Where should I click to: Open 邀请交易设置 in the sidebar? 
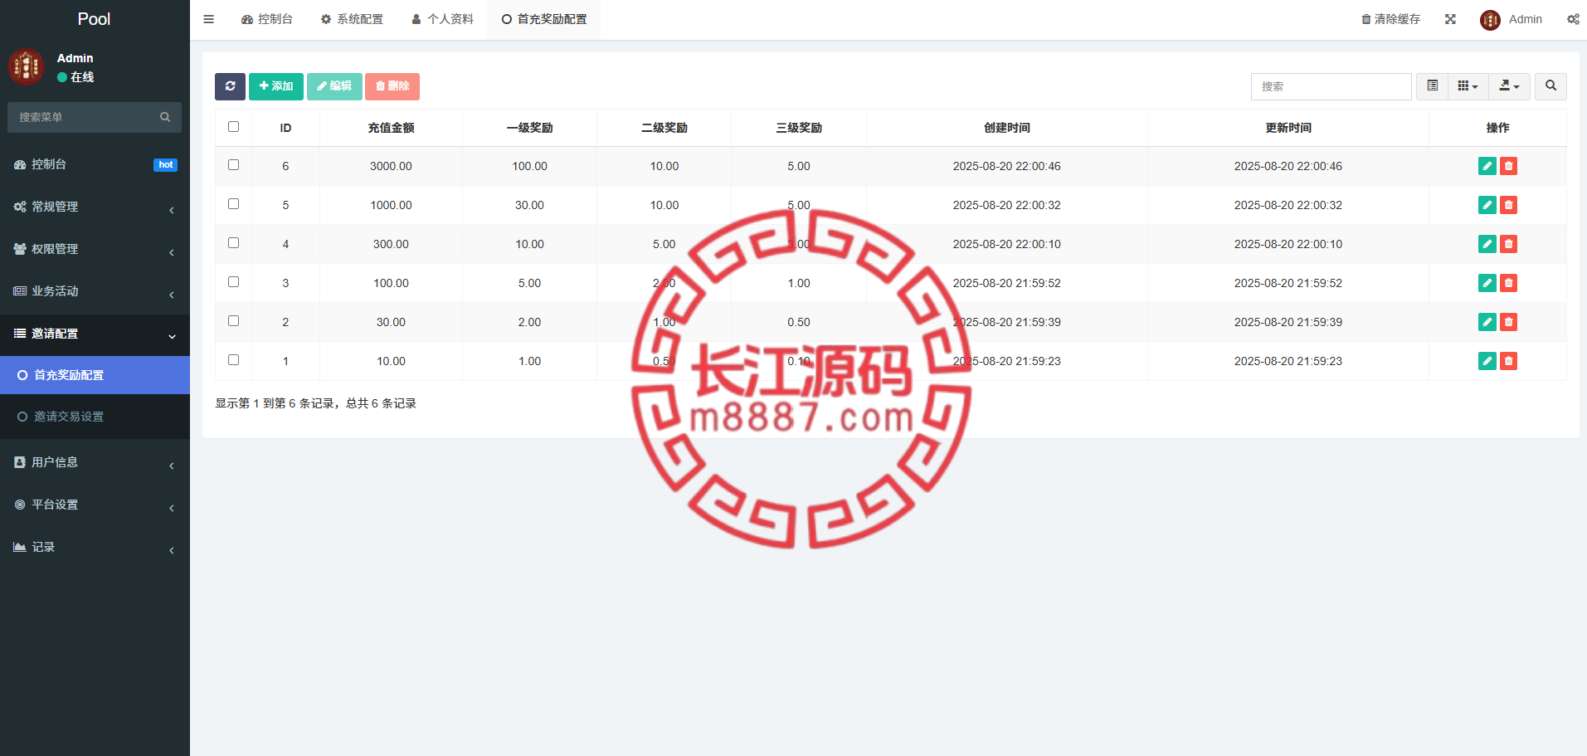95,417
